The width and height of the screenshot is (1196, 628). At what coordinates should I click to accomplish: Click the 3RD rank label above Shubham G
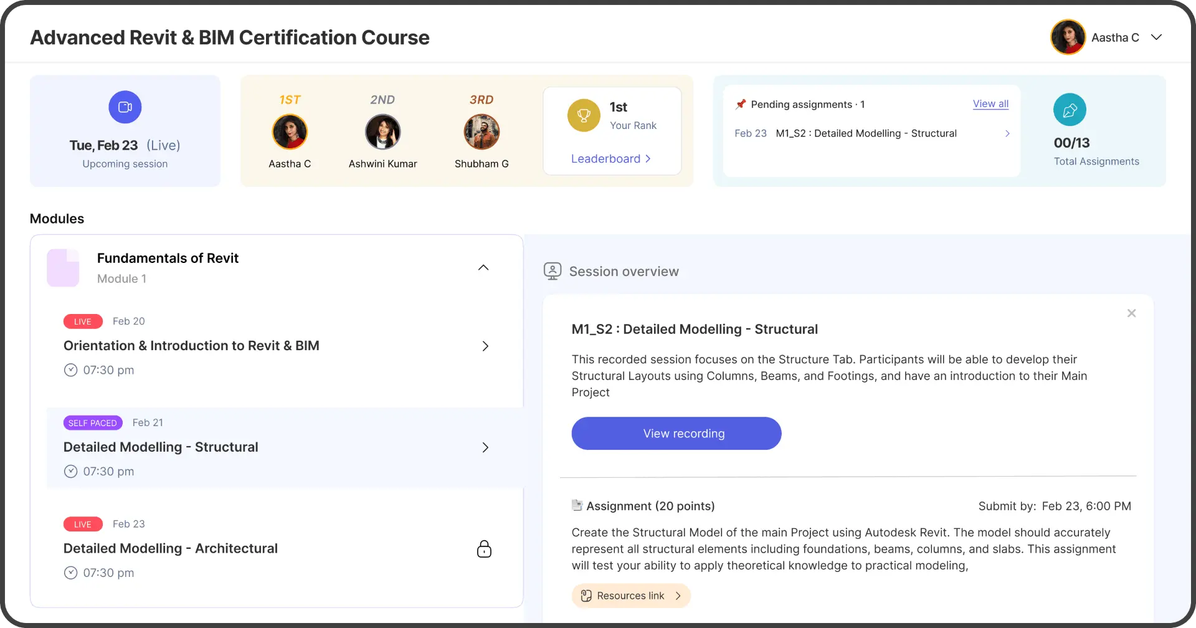tap(482, 100)
